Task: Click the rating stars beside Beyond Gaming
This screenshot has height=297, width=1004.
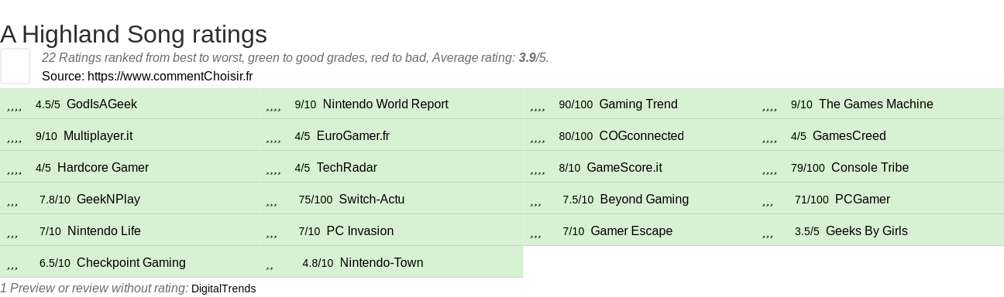Action: point(536,200)
